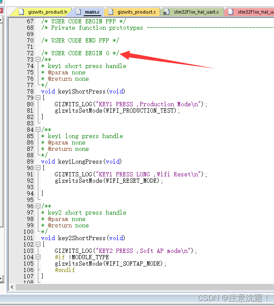This screenshot has height=306, width=274.
Task: Click the horizontal scrollbar track below the code
Action: pos(145,287)
